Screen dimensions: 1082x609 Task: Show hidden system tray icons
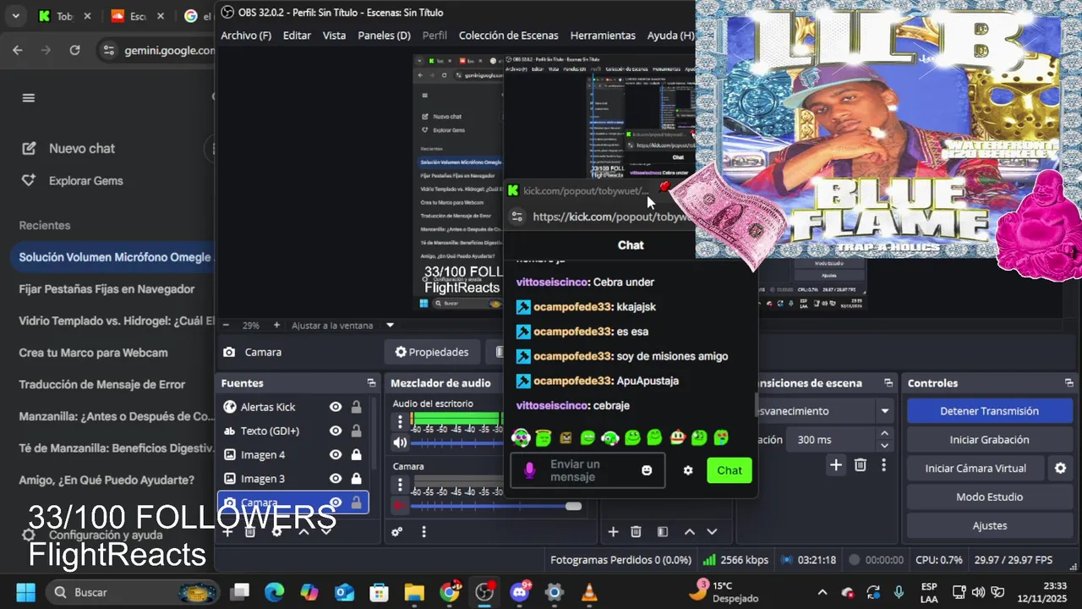(822, 592)
